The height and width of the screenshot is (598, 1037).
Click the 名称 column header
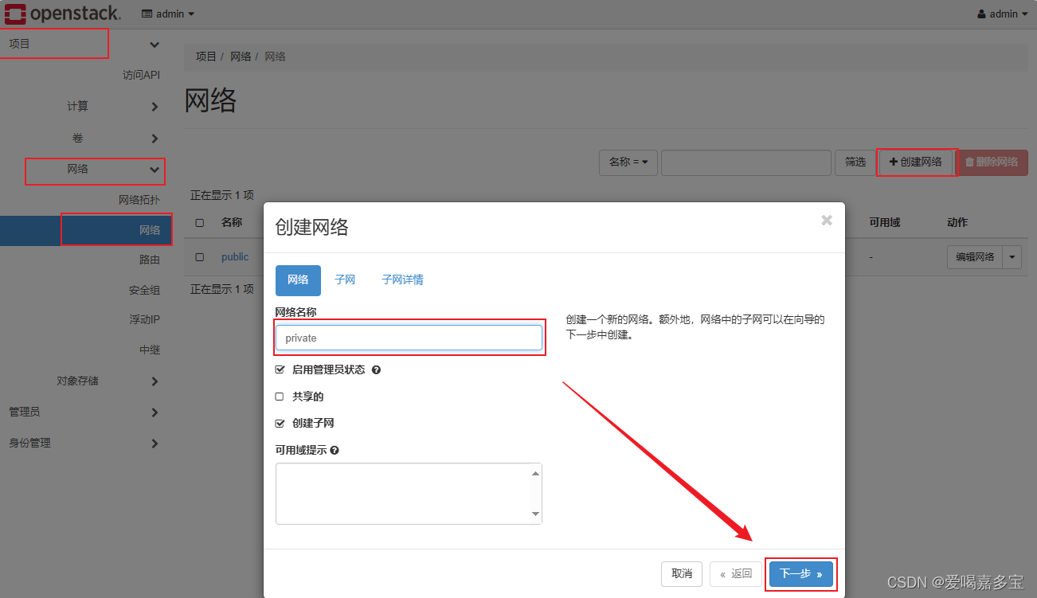point(232,223)
